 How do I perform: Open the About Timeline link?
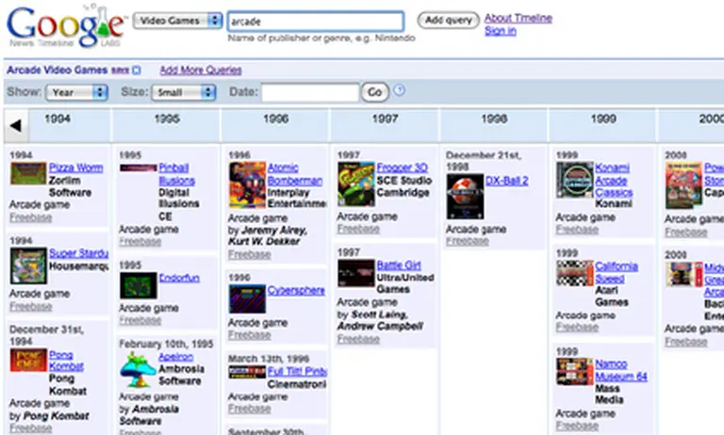tap(518, 18)
